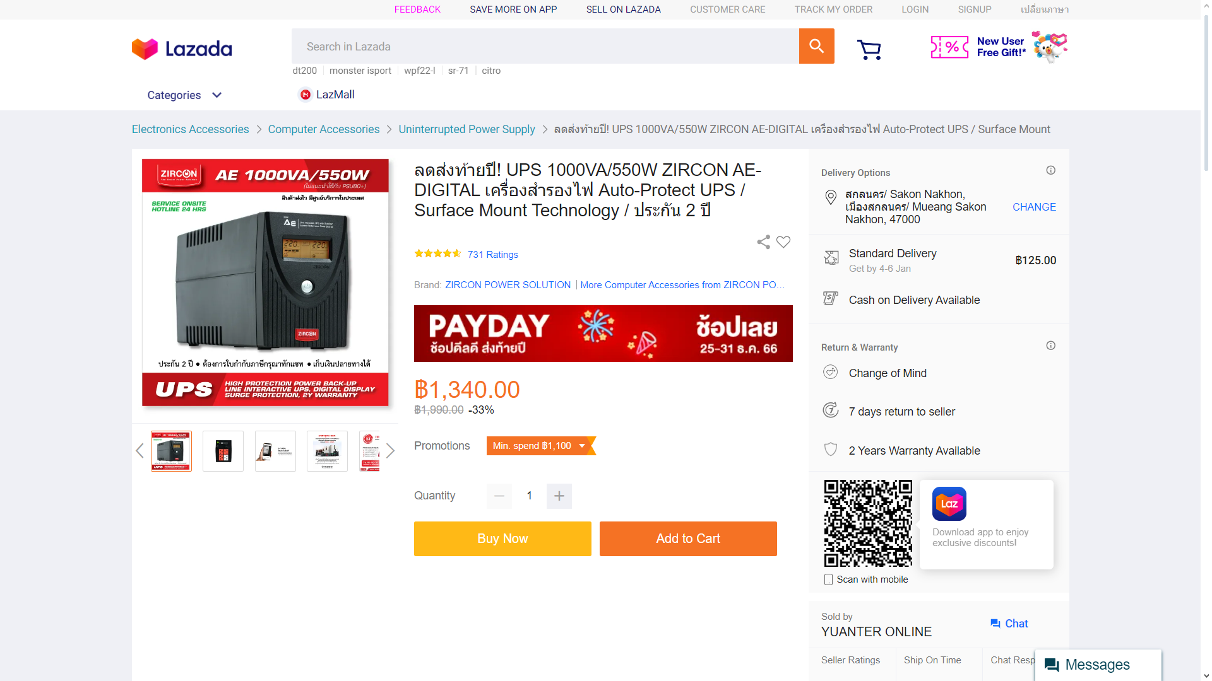Viewport: 1212px width, 681px height.
Task: Click SAVE MORE ON APP
Action: click(513, 9)
